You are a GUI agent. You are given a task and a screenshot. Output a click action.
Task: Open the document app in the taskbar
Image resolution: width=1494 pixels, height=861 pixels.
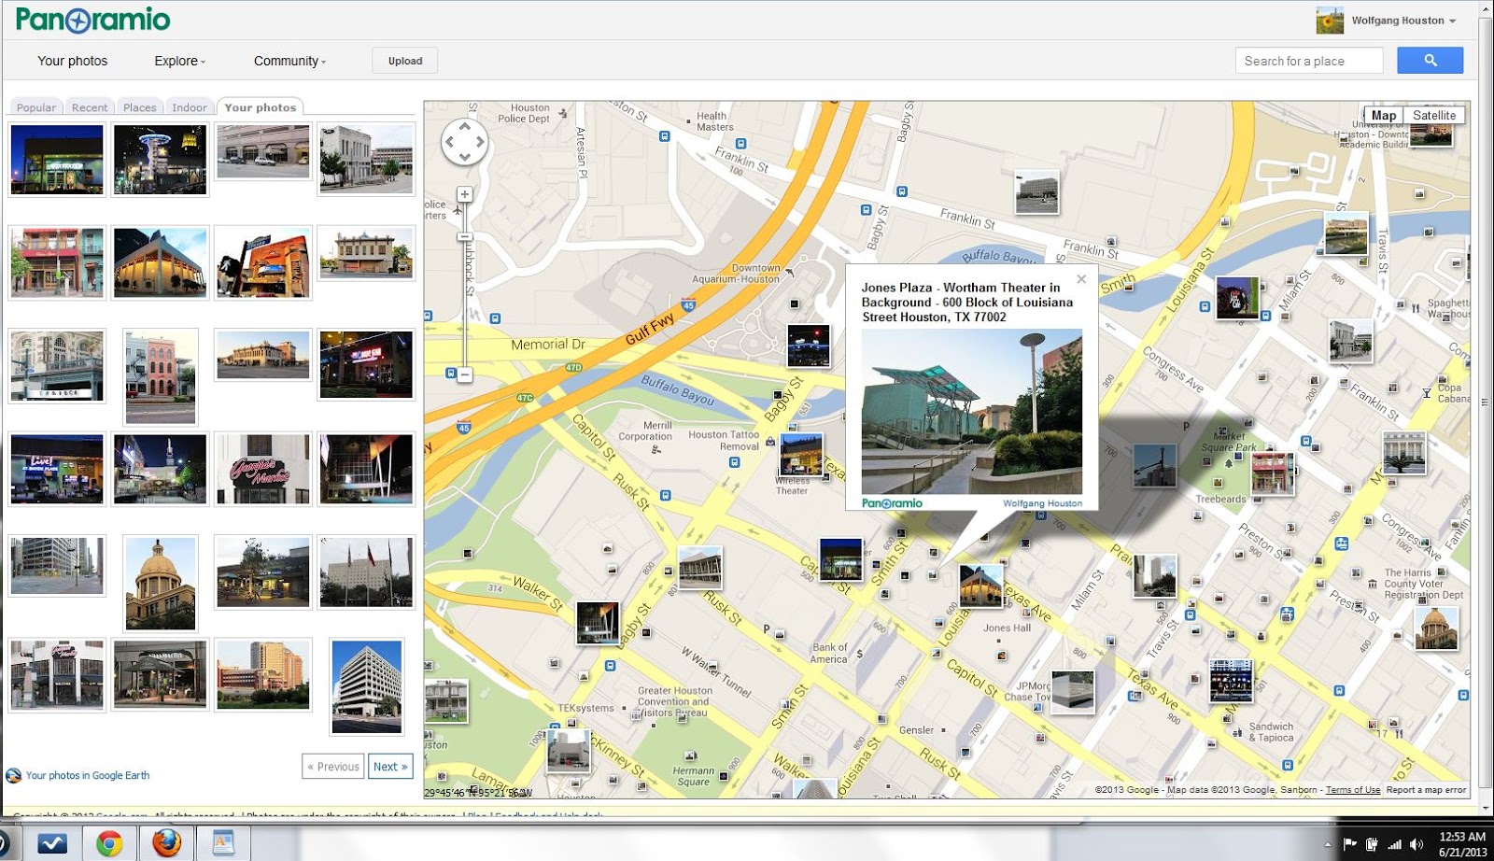(x=223, y=843)
